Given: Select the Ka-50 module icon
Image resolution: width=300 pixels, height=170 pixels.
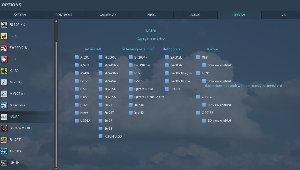Looking at the screenshot, I should coord(4,70).
